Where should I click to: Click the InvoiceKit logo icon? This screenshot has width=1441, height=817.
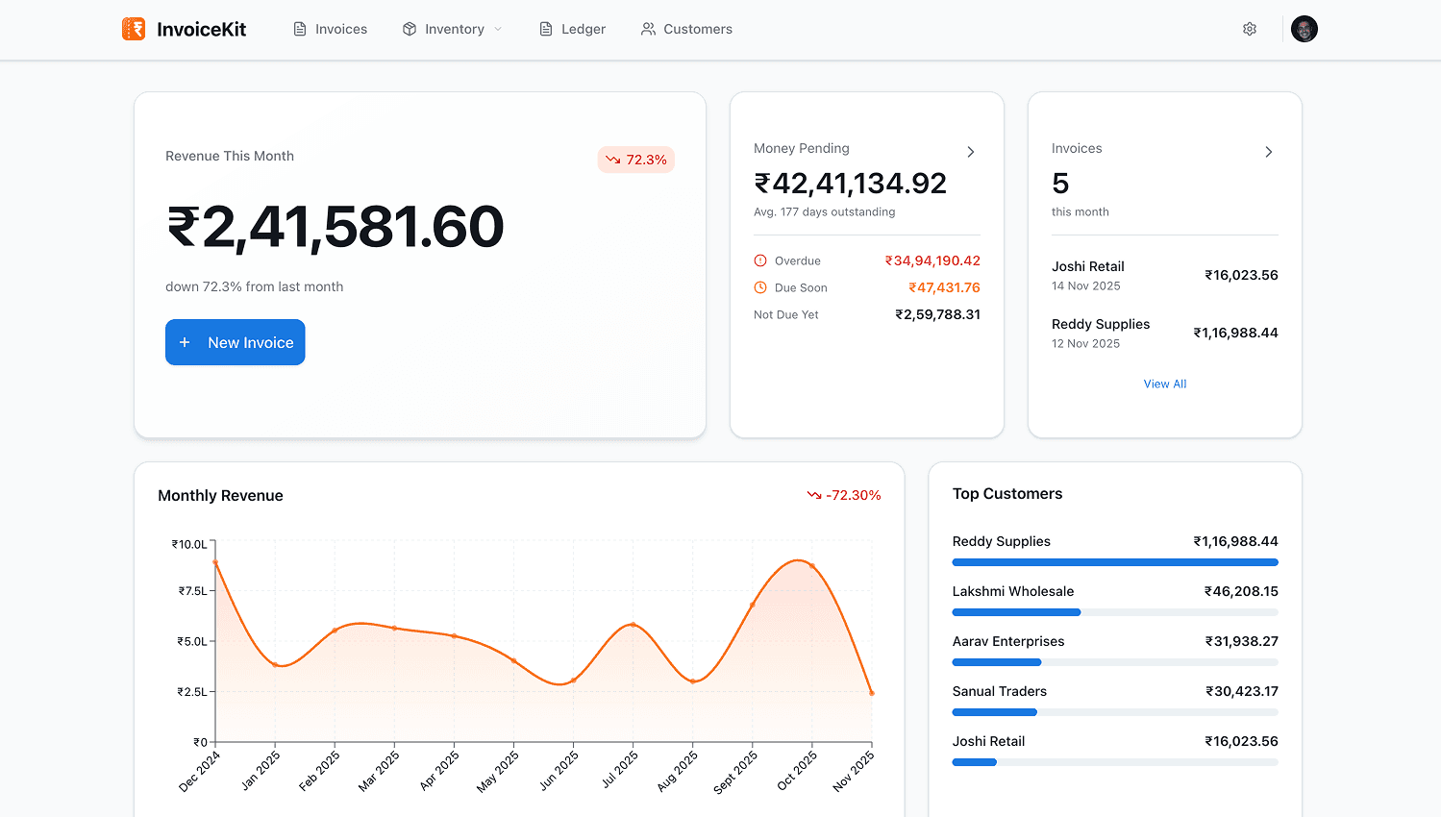135,29
